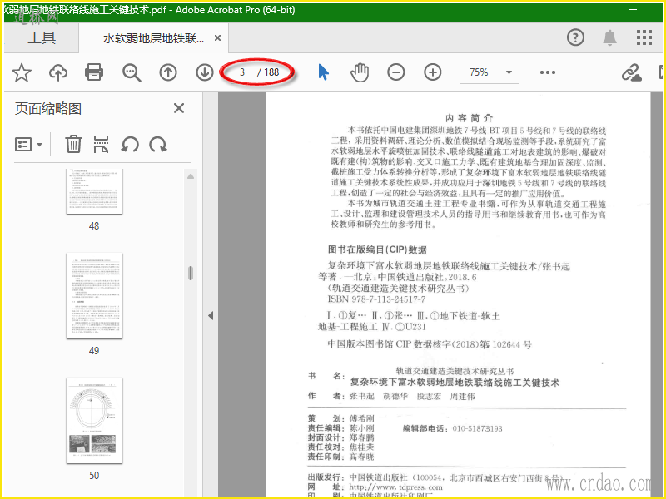Collapse the navigation pane with the left arrow
The height and width of the screenshot is (499, 666).
[x=211, y=315]
